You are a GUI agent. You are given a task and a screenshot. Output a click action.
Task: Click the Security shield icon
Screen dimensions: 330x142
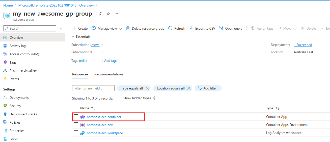coord(5,106)
